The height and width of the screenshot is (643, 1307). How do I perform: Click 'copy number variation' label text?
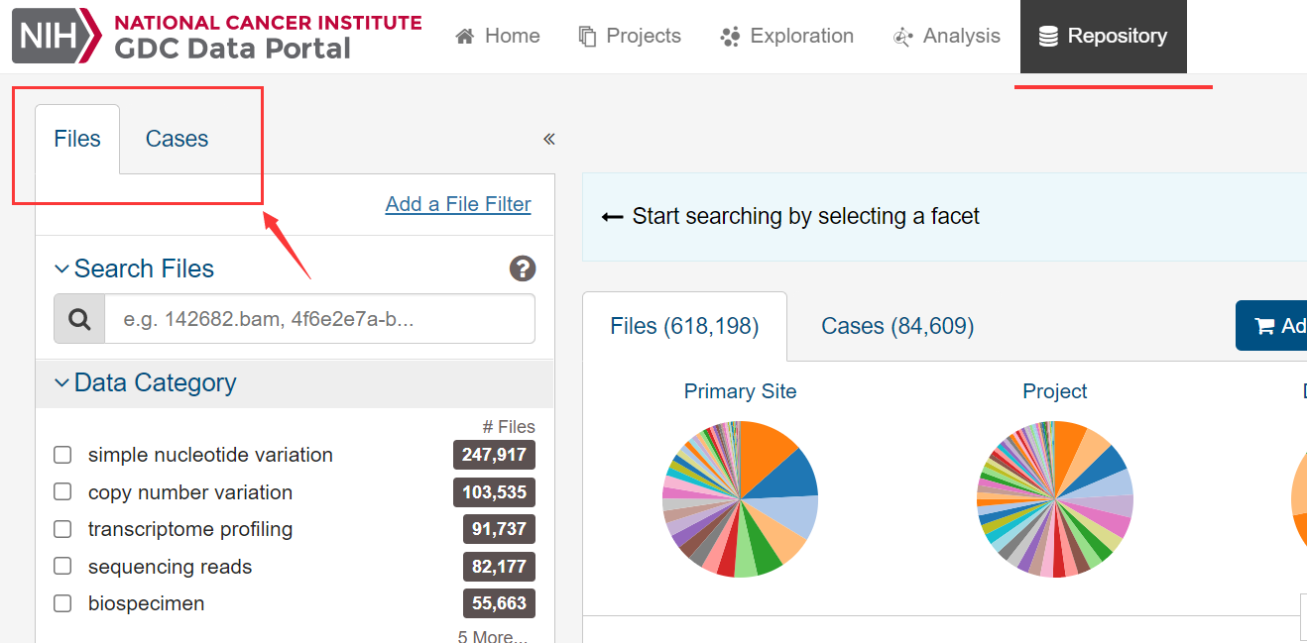(190, 492)
